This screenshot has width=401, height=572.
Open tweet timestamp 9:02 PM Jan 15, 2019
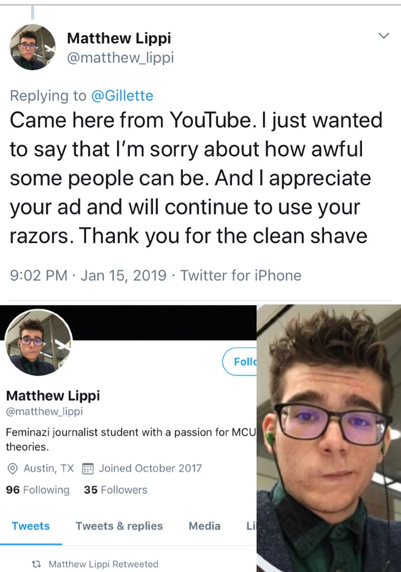point(89,275)
